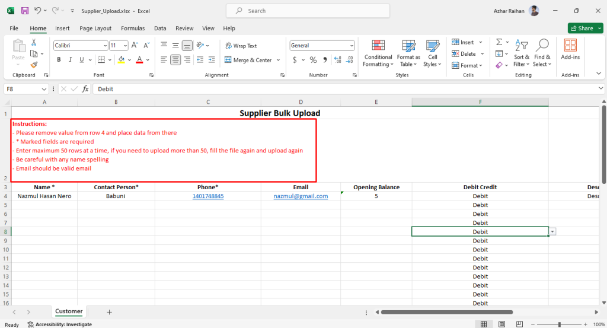Screen dimensions: 607x328
Task: Toggle Align Left
Action: [x=164, y=60]
